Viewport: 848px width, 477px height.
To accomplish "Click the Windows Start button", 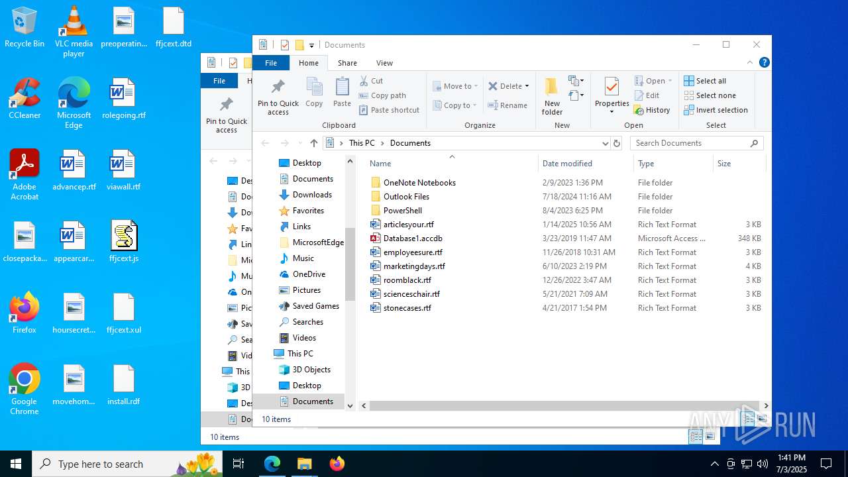I will click(x=16, y=464).
